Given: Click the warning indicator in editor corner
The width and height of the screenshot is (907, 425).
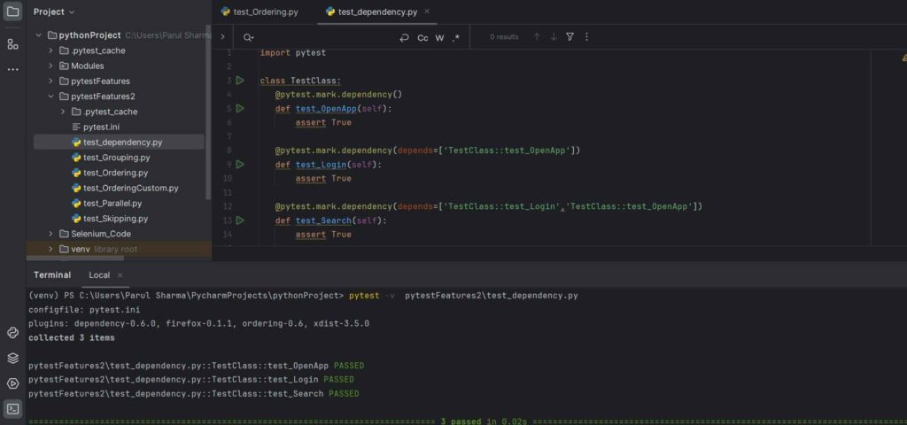Looking at the screenshot, I should tap(903, 58).
